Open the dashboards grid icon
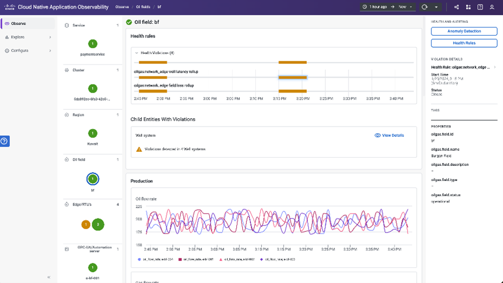The image size is (503, 283). [x=468, y=7]
